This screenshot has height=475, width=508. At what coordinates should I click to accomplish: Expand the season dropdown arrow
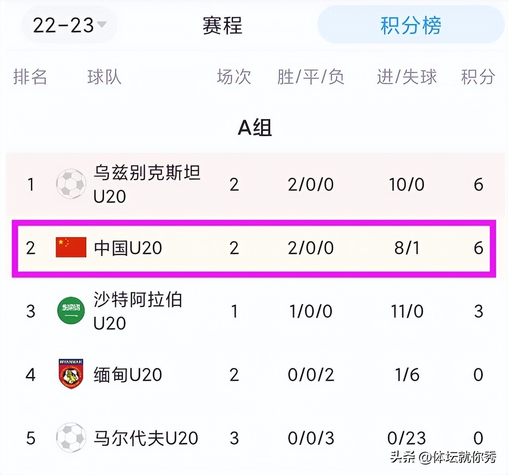(104, 26)
